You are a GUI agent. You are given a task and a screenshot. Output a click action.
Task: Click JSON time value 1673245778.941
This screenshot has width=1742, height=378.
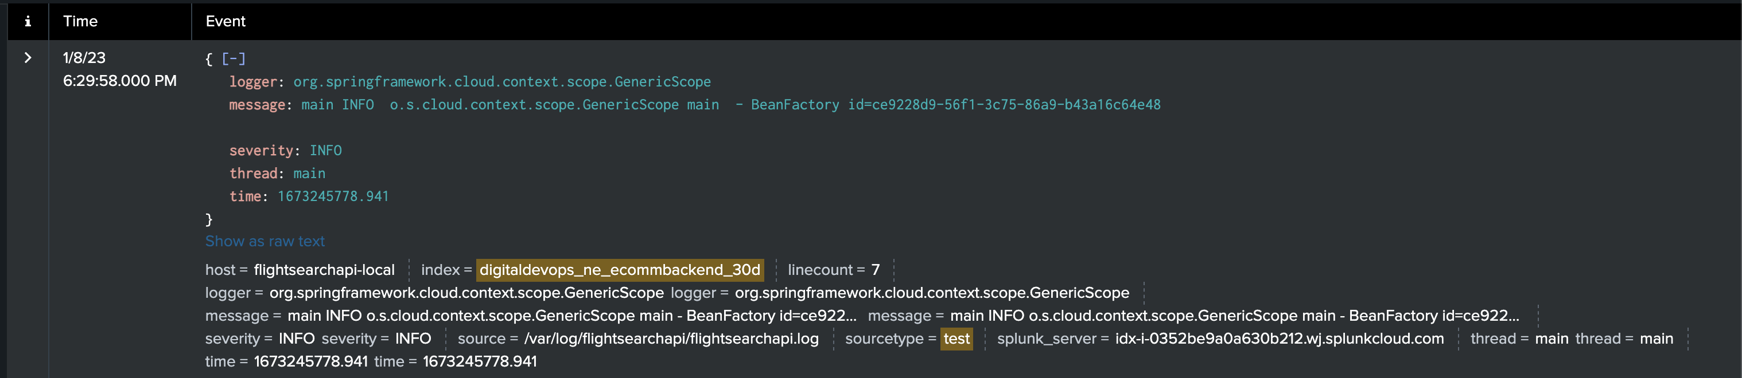(333, 196)
